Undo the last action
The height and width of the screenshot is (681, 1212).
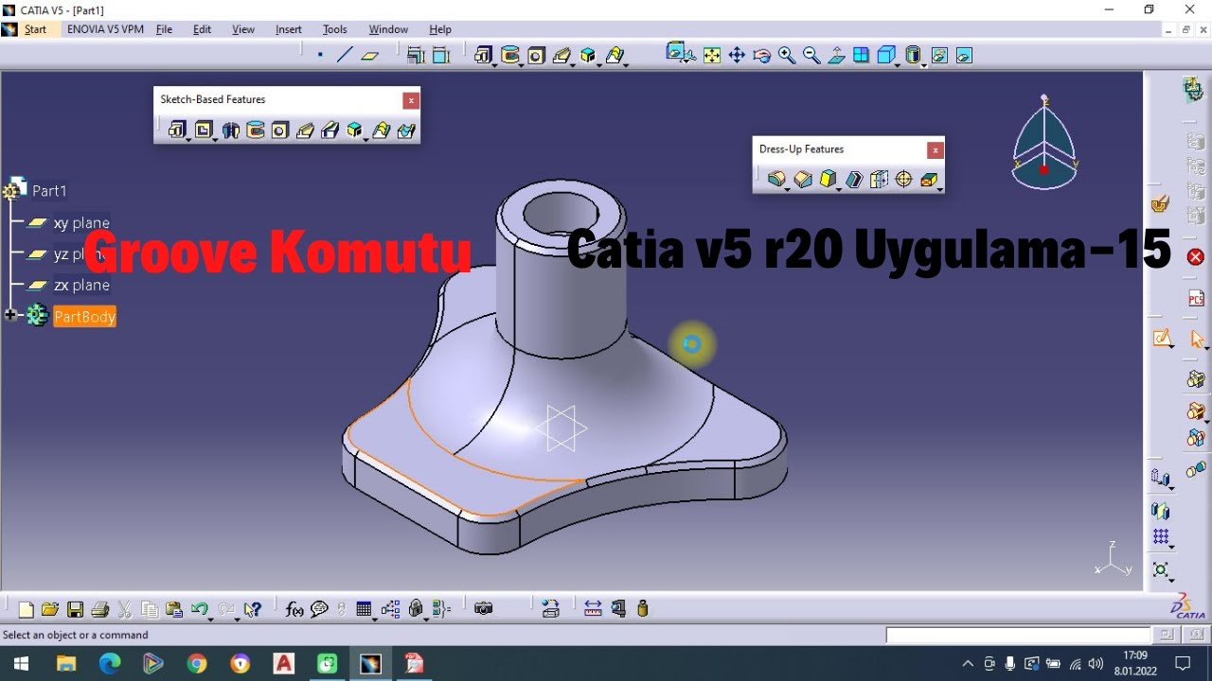(x=198, y=609)
